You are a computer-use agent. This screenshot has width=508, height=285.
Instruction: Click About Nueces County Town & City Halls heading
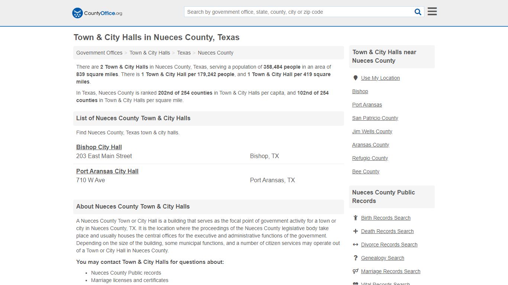(x=133, y=206)
